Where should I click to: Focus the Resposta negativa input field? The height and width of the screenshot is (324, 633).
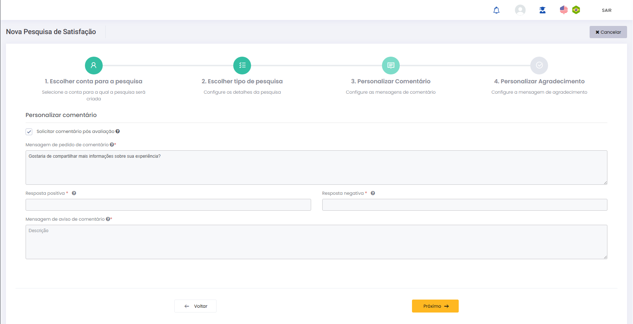(464, 205)
